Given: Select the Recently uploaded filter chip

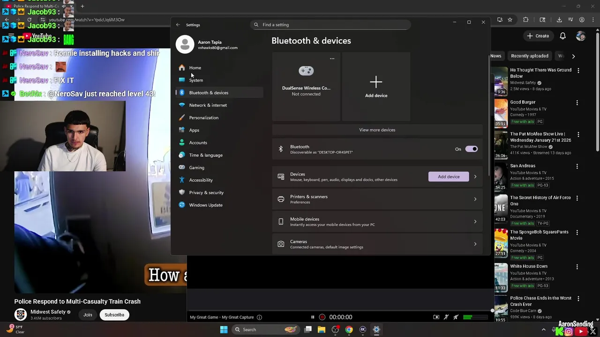Looking at the screenshot, I should (530, 56).
